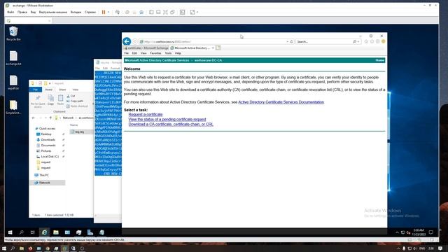Select req.req file in Explorer
Viewport: 448px width, 252px height.
pyautogui.click(x=81, y=132)
